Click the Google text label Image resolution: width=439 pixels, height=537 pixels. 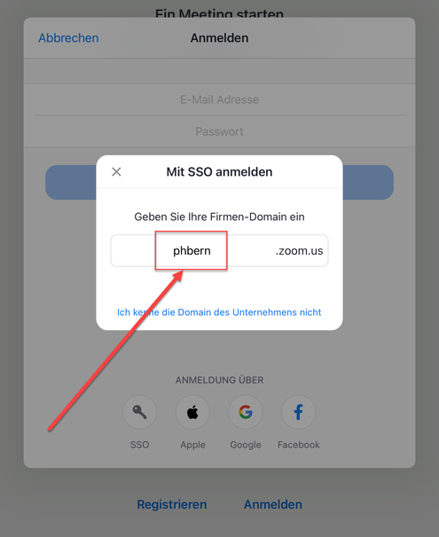246,445
